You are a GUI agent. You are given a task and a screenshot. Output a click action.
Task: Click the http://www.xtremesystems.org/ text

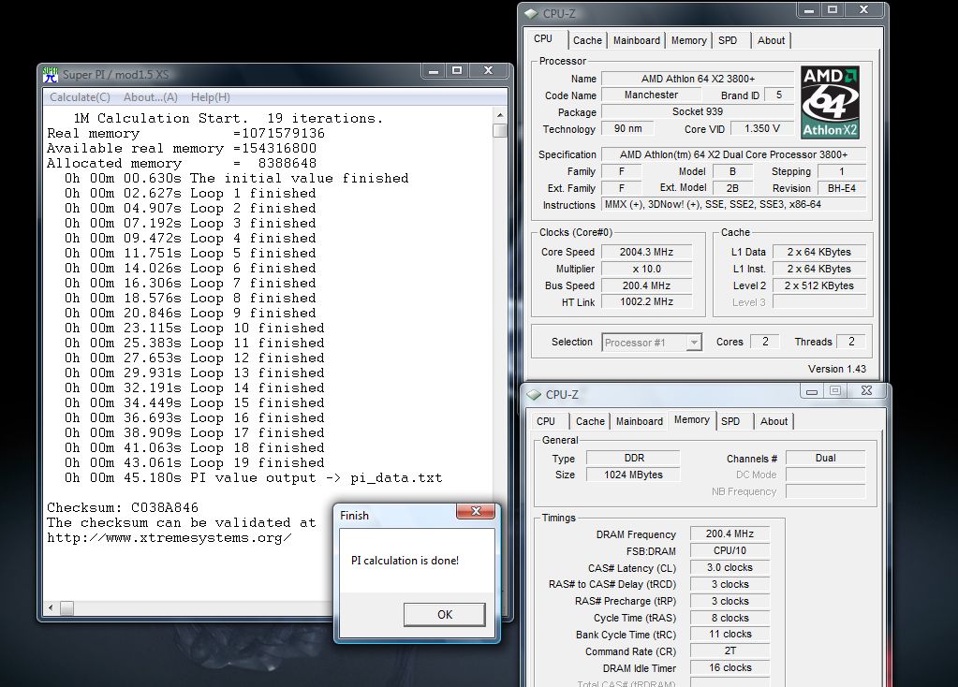[x=169, y=538]
